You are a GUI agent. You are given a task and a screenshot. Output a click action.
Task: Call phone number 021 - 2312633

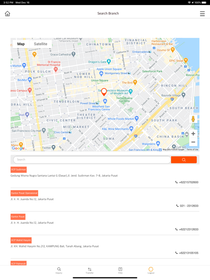click(187, 206)
